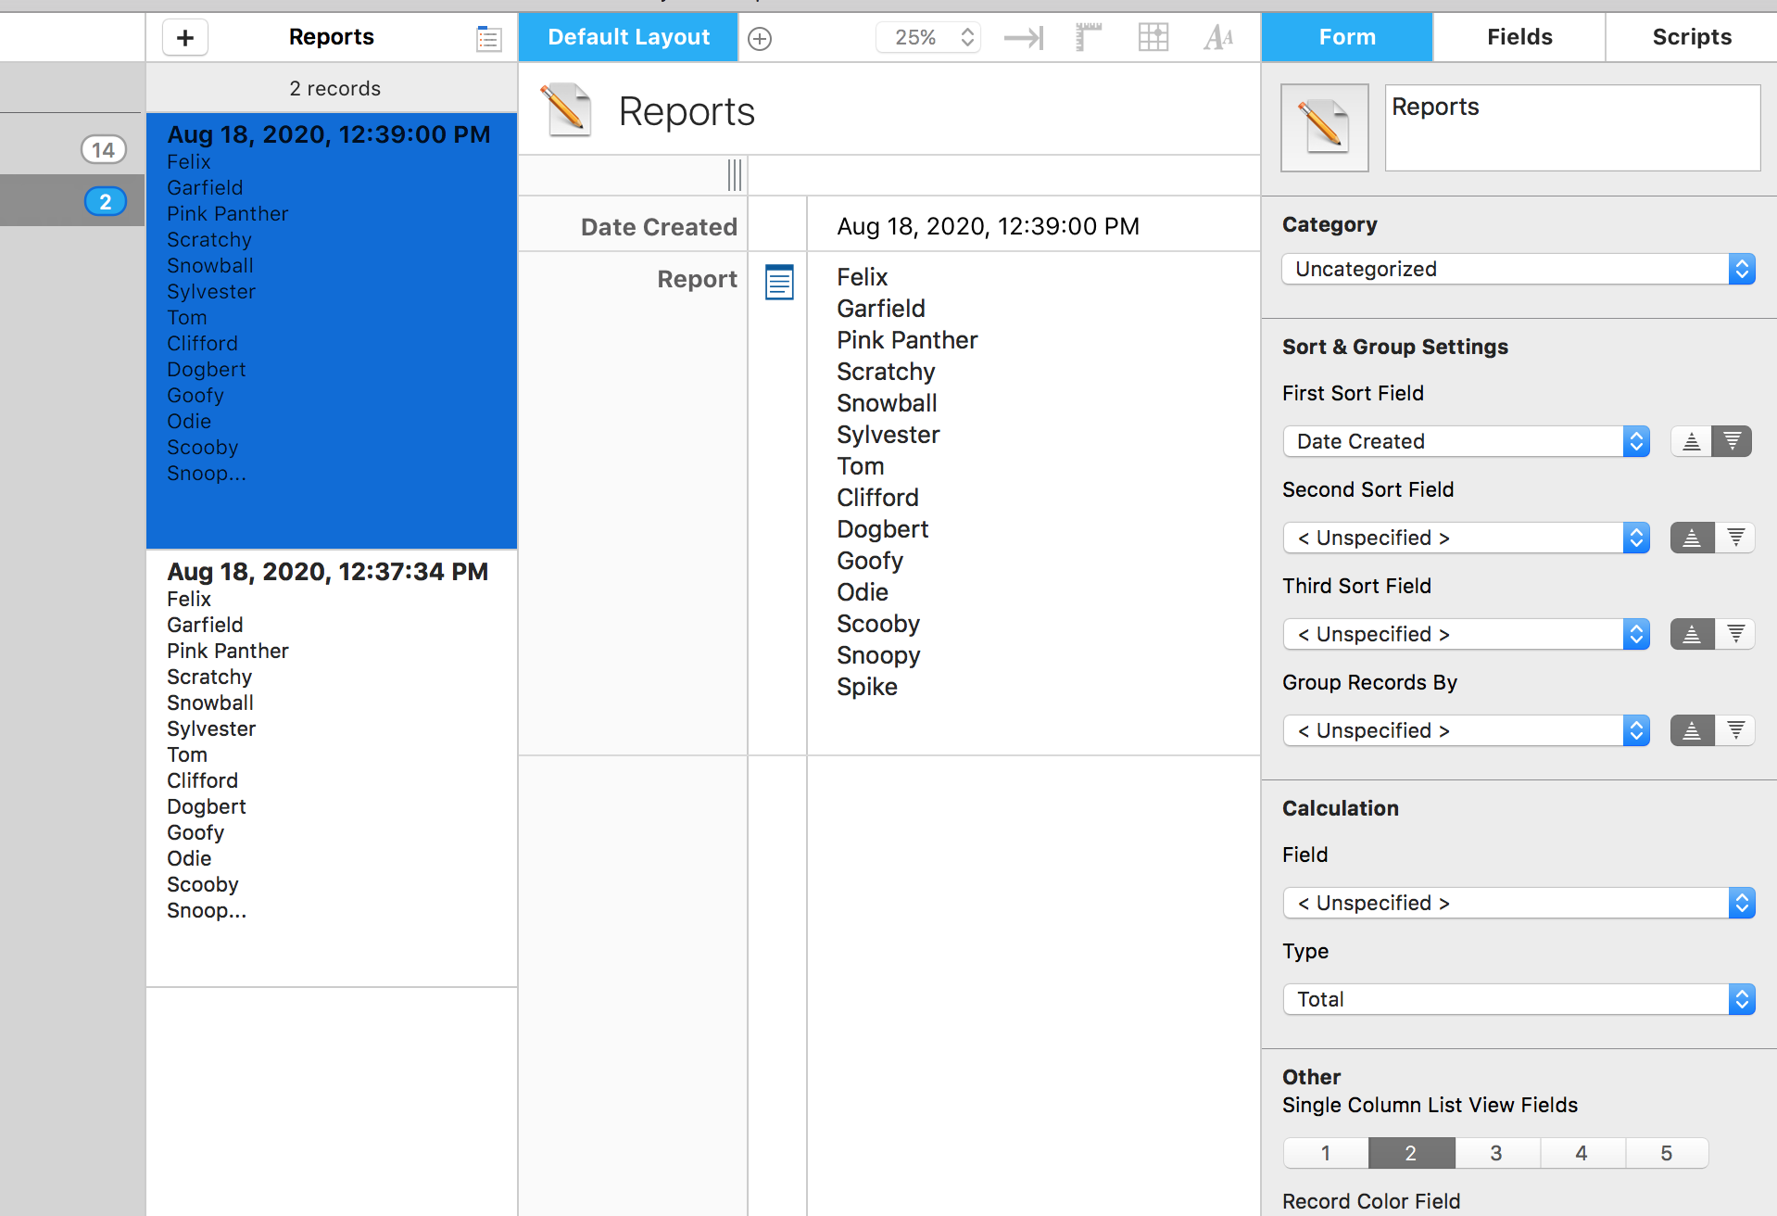Viewport: 1777px width, 1216px height.
Task: Set Group Records By descending order
Action: click(1735, 730)
